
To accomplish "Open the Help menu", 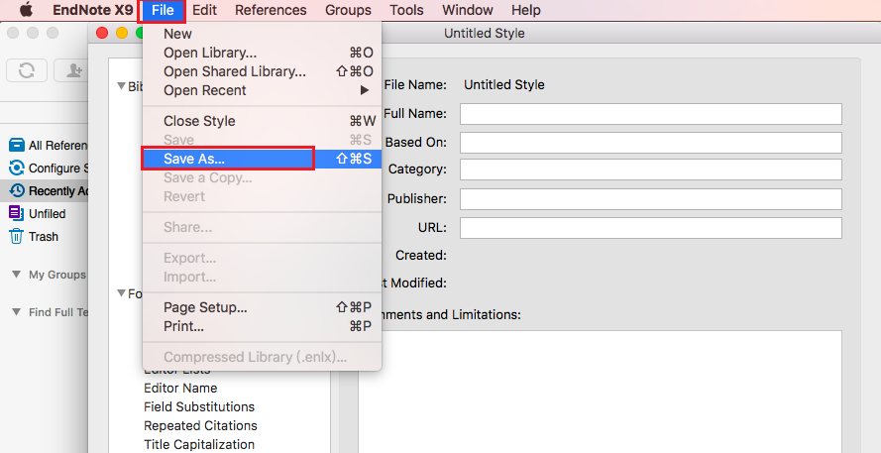I will click(x=526, y=10).
